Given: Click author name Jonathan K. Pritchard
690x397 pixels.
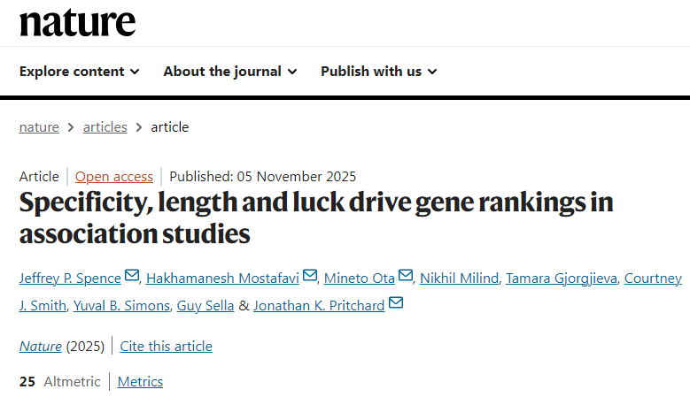Looking at the screenshot, I should [x=320, y=306].
